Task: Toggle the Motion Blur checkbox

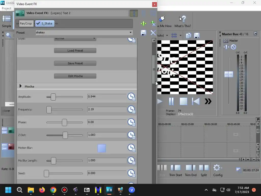Action: pos(101,148)
